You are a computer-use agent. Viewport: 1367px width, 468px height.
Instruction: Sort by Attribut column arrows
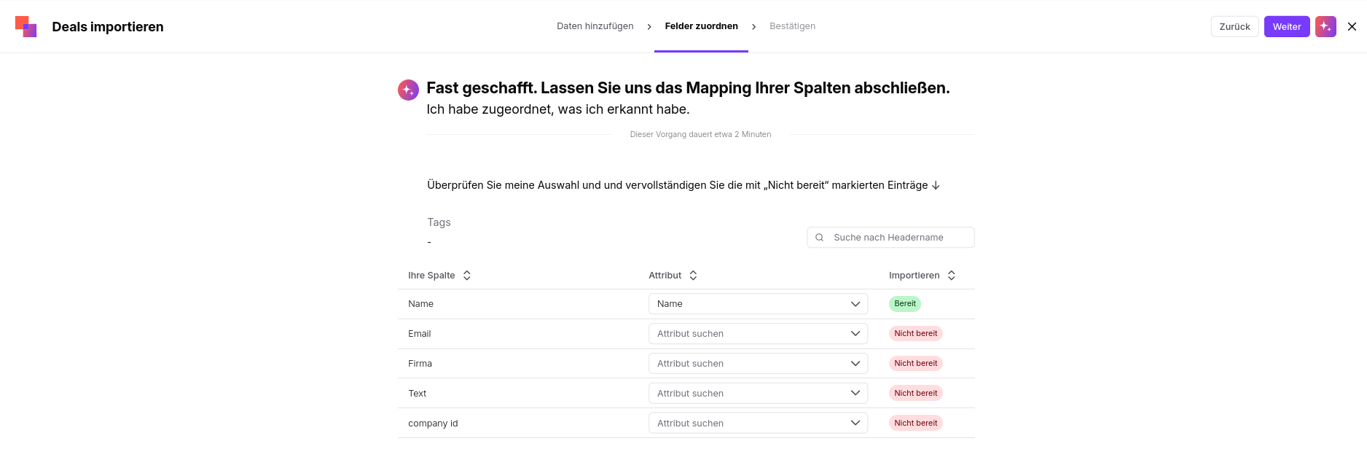pos(693,276)
